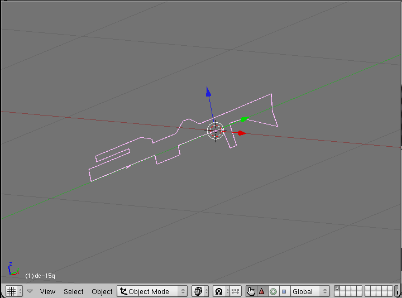Viewport: 402px width, 298px height.
Task: Click the green Y-axis manipulator arrow
Action: tap(245, 119)
